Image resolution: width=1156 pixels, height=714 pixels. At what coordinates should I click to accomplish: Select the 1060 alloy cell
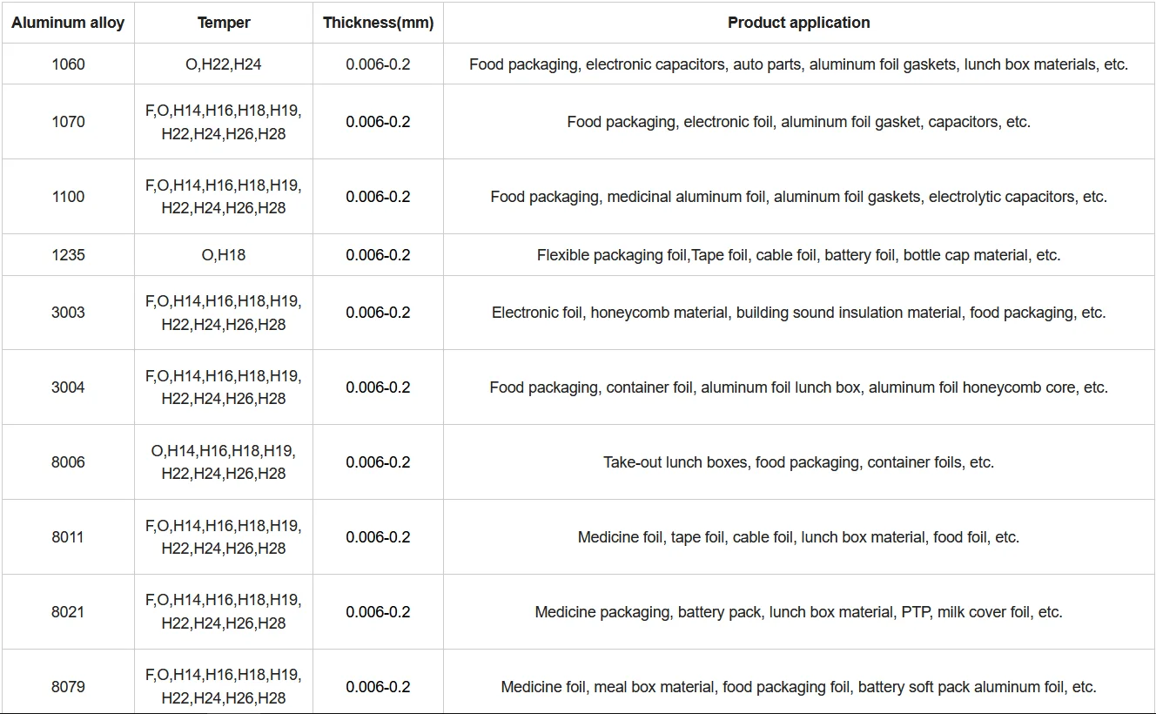point(68,64)
